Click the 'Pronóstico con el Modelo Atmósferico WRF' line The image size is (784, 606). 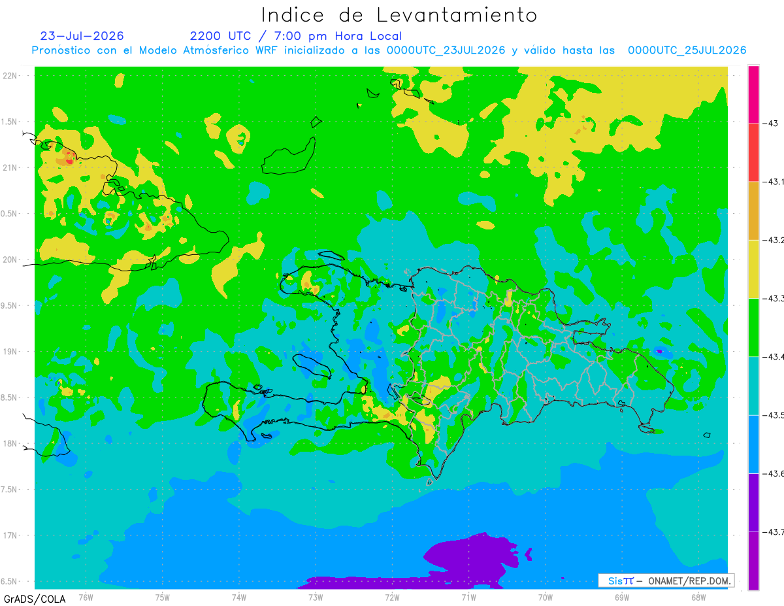pos(389,50)
